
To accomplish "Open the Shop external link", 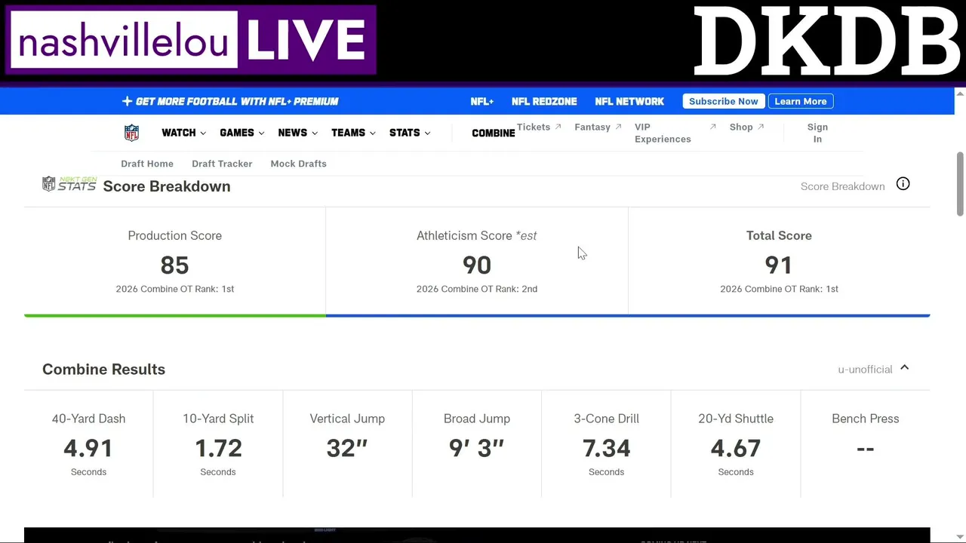I will tap(746, 127).
